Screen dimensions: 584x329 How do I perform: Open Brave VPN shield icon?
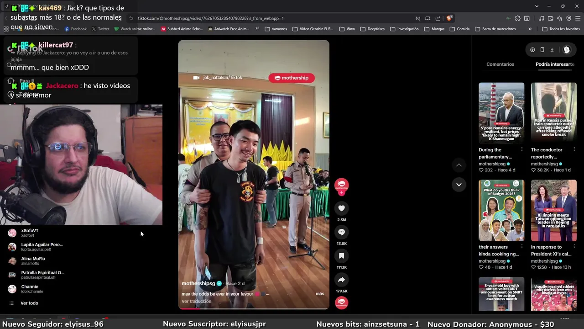[568, 18]
